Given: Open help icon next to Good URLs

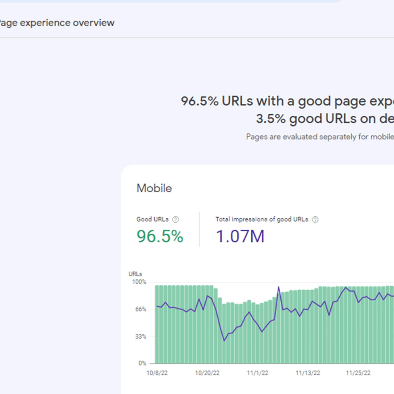Looking at the screenshot, I should click(175, 220).
